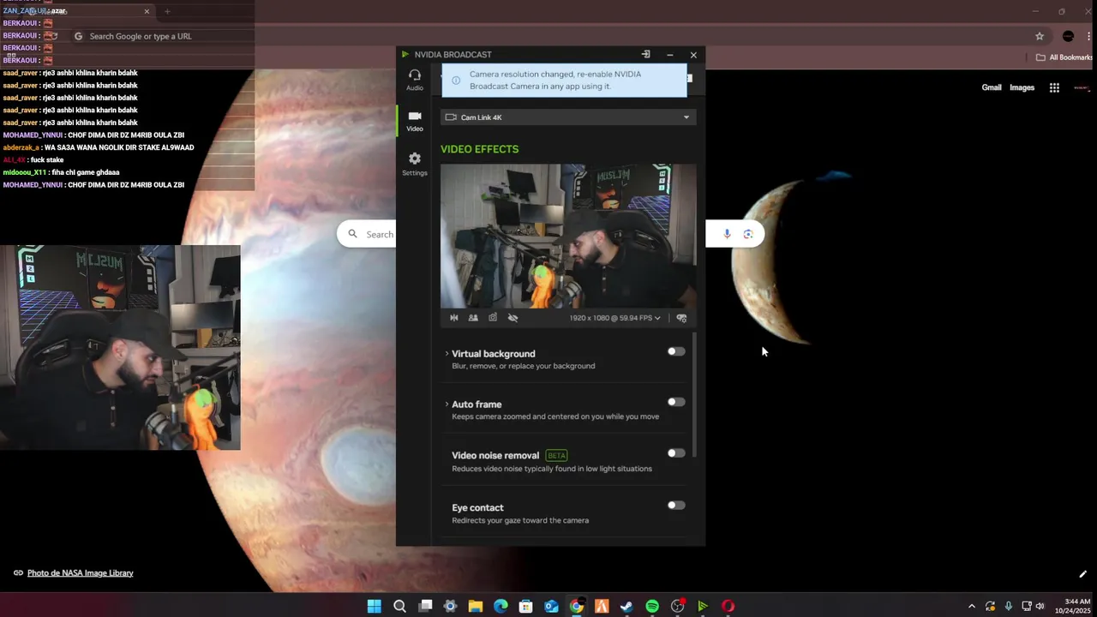The width and height of the screenshot is (1097, 617).
Task: Open Outlook from the taskbar
Action: pos(551,606)
